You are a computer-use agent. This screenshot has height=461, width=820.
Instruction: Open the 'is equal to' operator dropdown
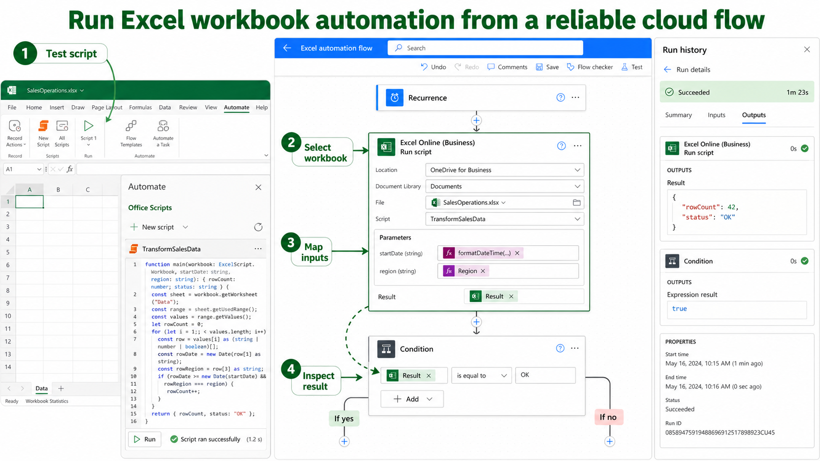click(x=482, y=375)
